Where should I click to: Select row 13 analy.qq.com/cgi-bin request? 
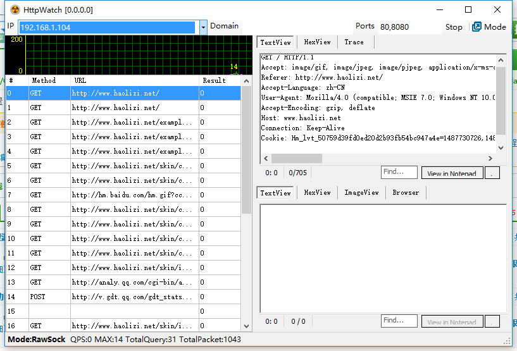(x=123, y=282)
